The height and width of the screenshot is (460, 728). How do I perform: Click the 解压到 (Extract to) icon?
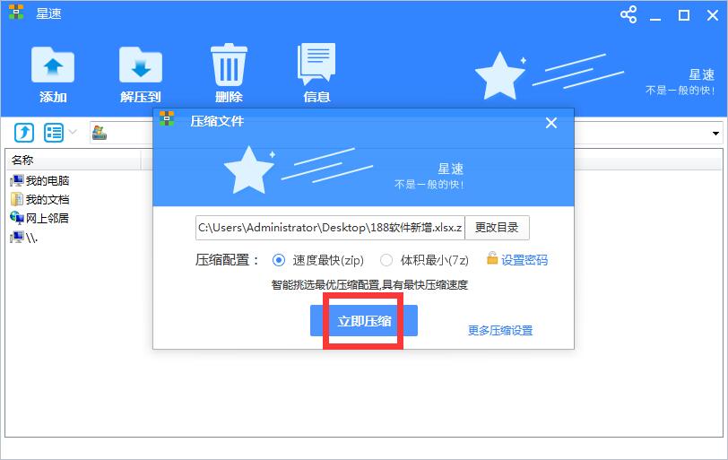(141, 66)
